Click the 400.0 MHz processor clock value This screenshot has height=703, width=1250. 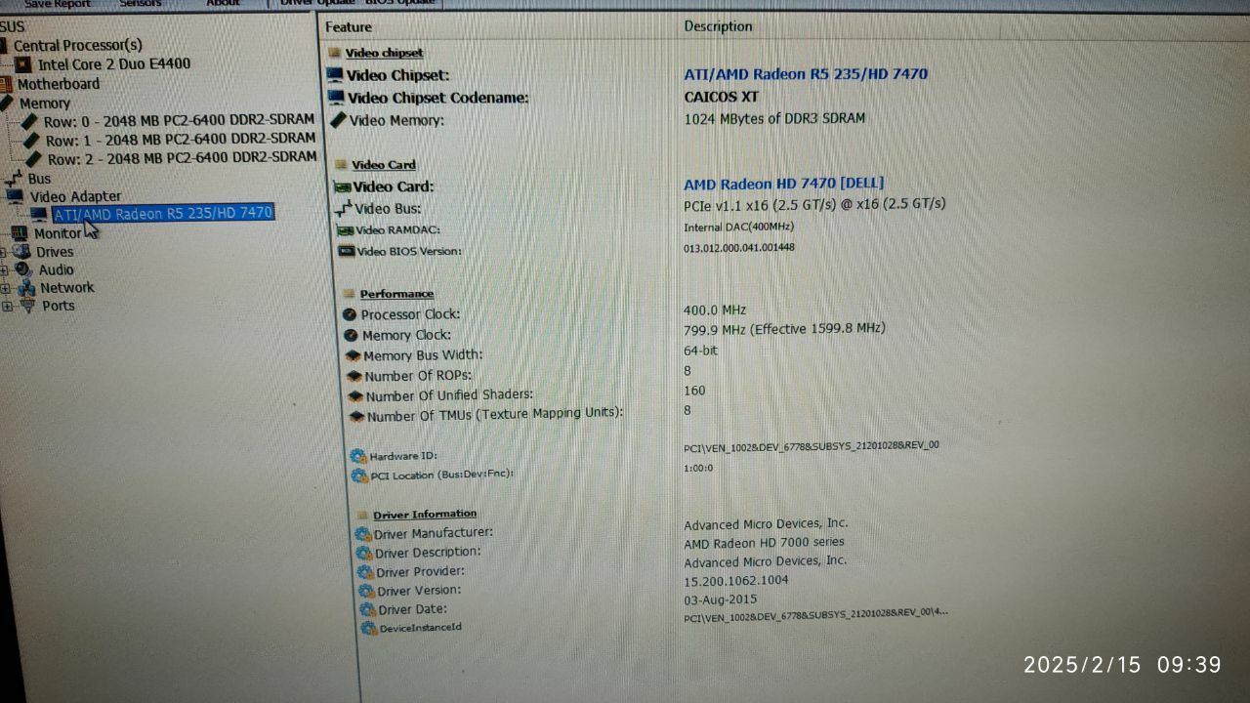(715, 310)
